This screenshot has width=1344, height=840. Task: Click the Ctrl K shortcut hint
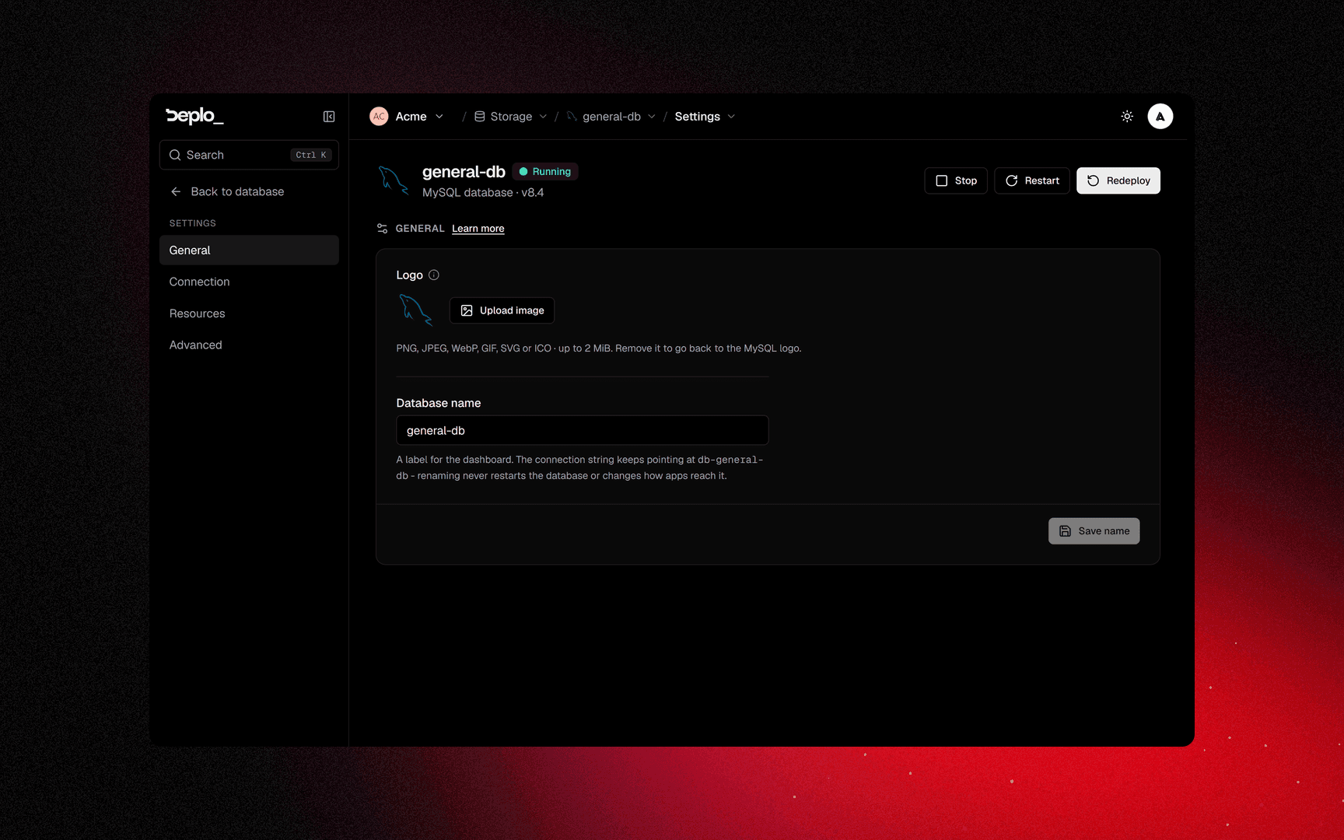311,155
